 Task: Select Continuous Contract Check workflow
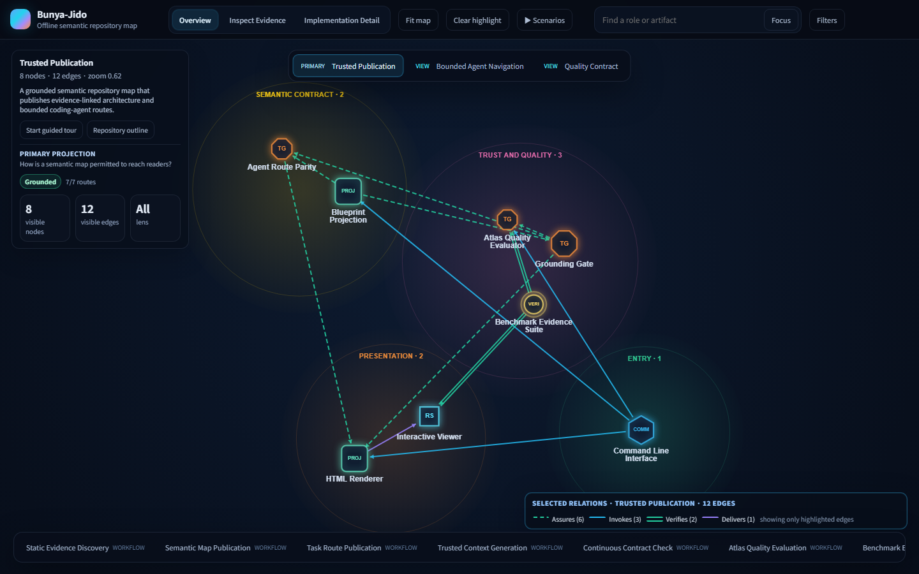tap(646, 548)
